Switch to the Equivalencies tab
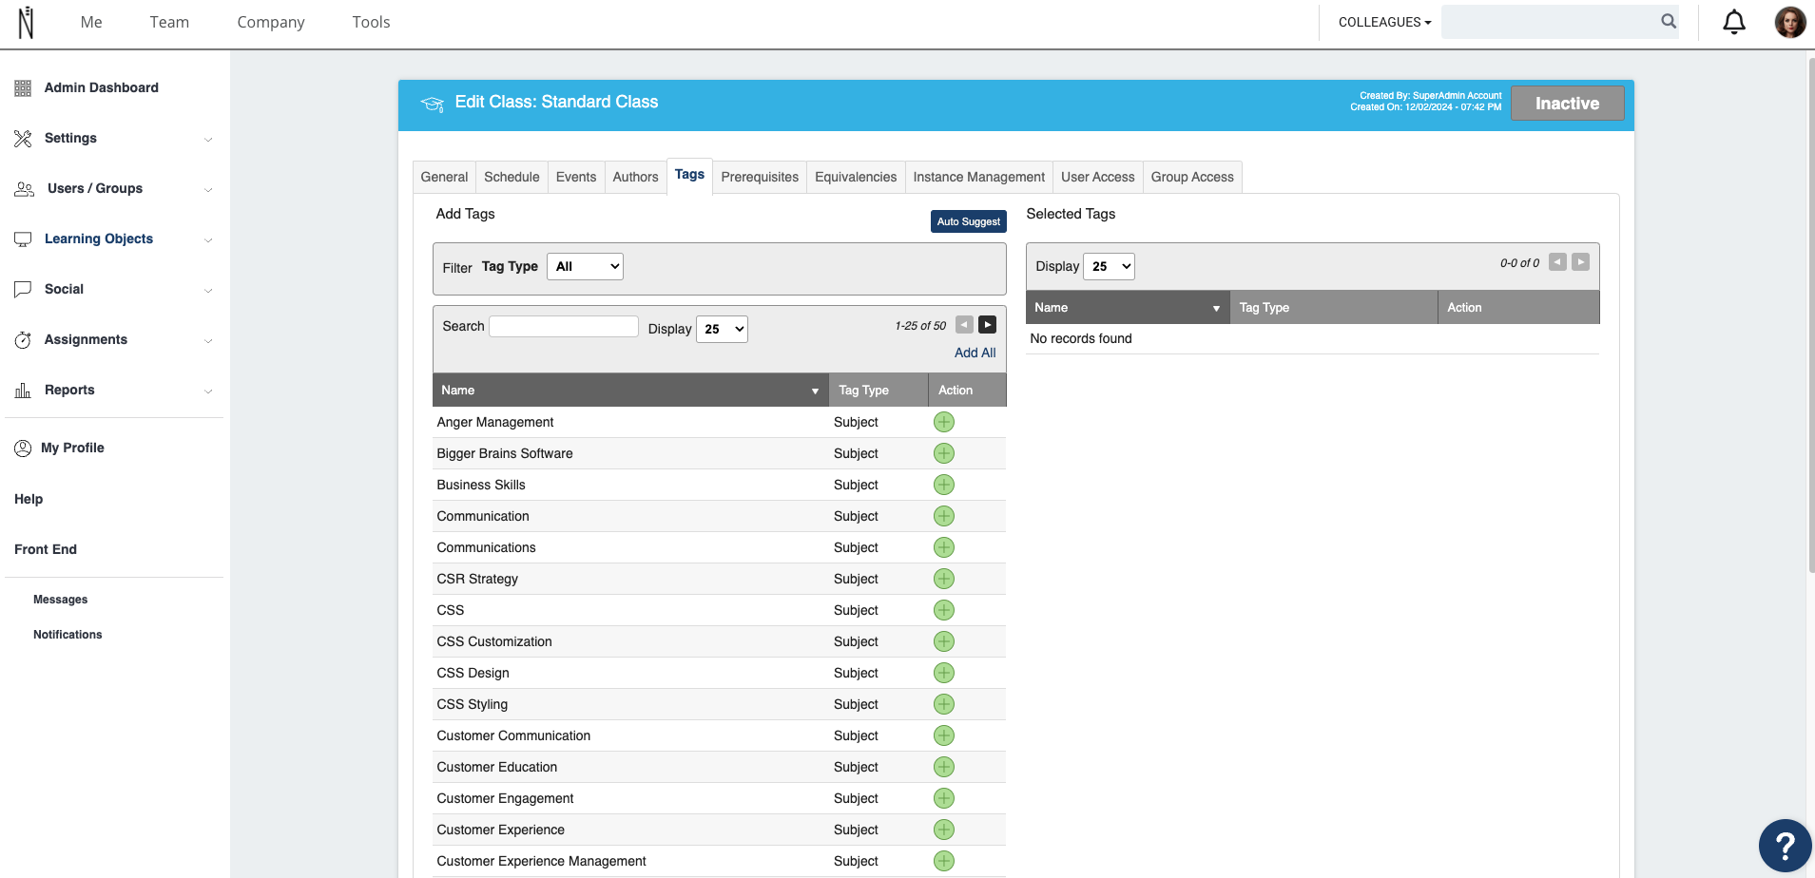This screenshot has height=878, width=1815. [856, 178]
